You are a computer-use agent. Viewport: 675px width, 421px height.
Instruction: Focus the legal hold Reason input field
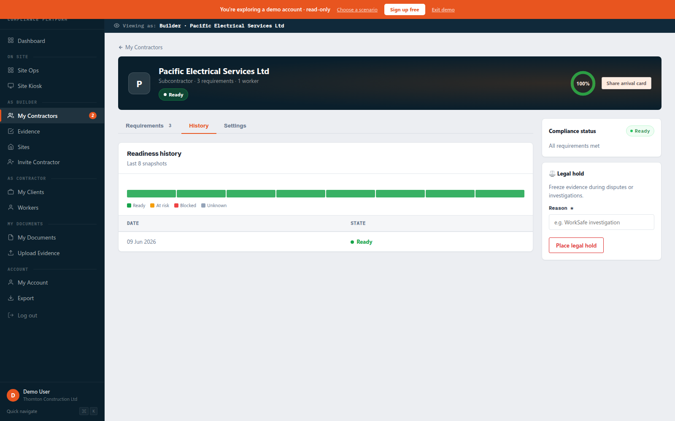pos(602,222)
